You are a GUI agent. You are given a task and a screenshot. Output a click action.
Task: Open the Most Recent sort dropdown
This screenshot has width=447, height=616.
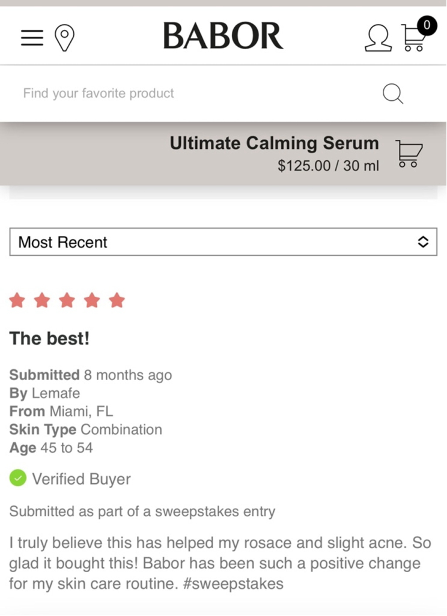coord(223,241)
